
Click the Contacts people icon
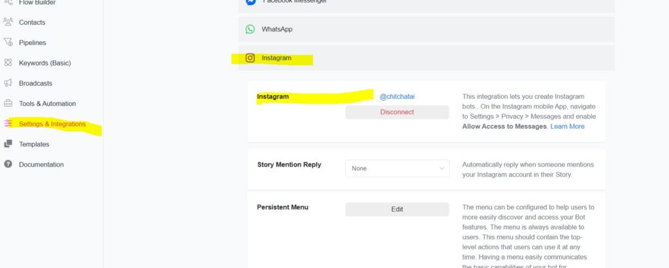(x=8, y=22)
